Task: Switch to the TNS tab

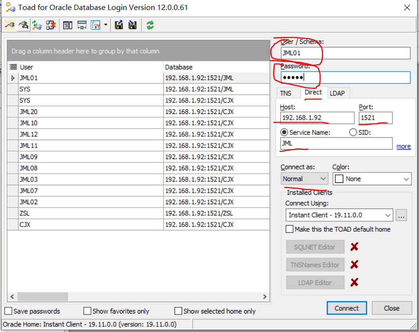Action: point(286,93)
